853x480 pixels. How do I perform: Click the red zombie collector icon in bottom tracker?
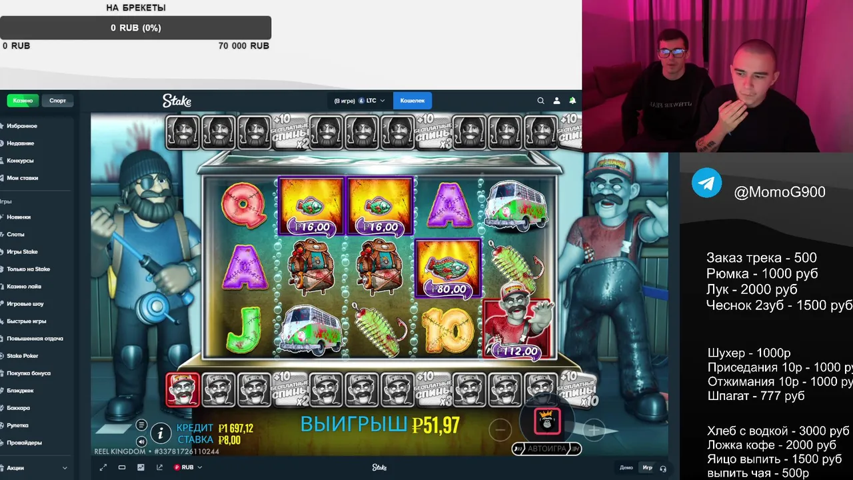(182, 389)
